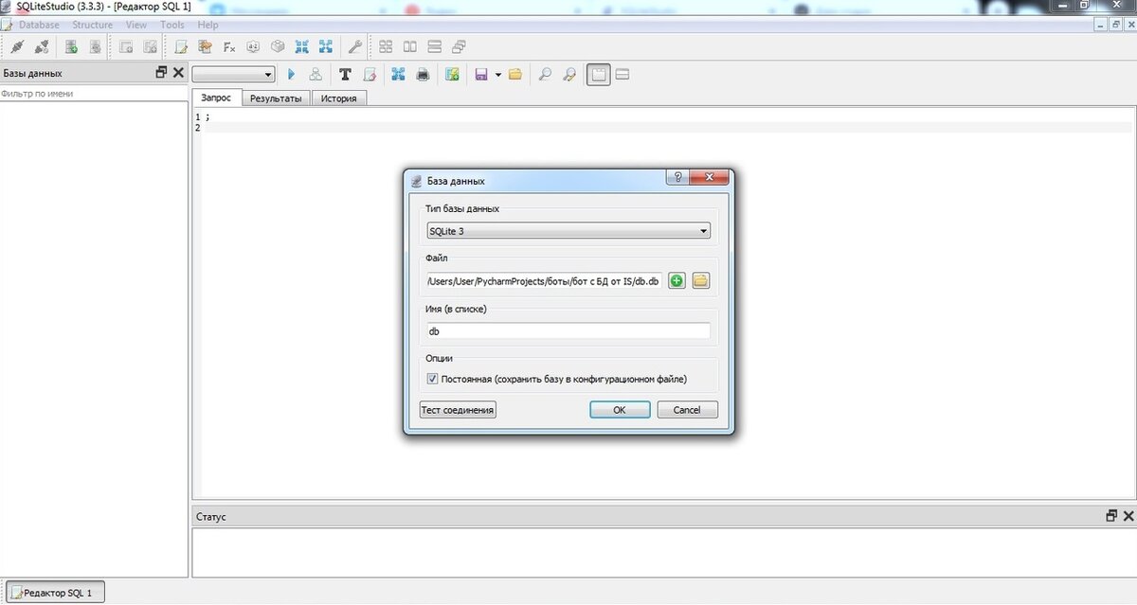Switch to the История tab

point(338,98)
